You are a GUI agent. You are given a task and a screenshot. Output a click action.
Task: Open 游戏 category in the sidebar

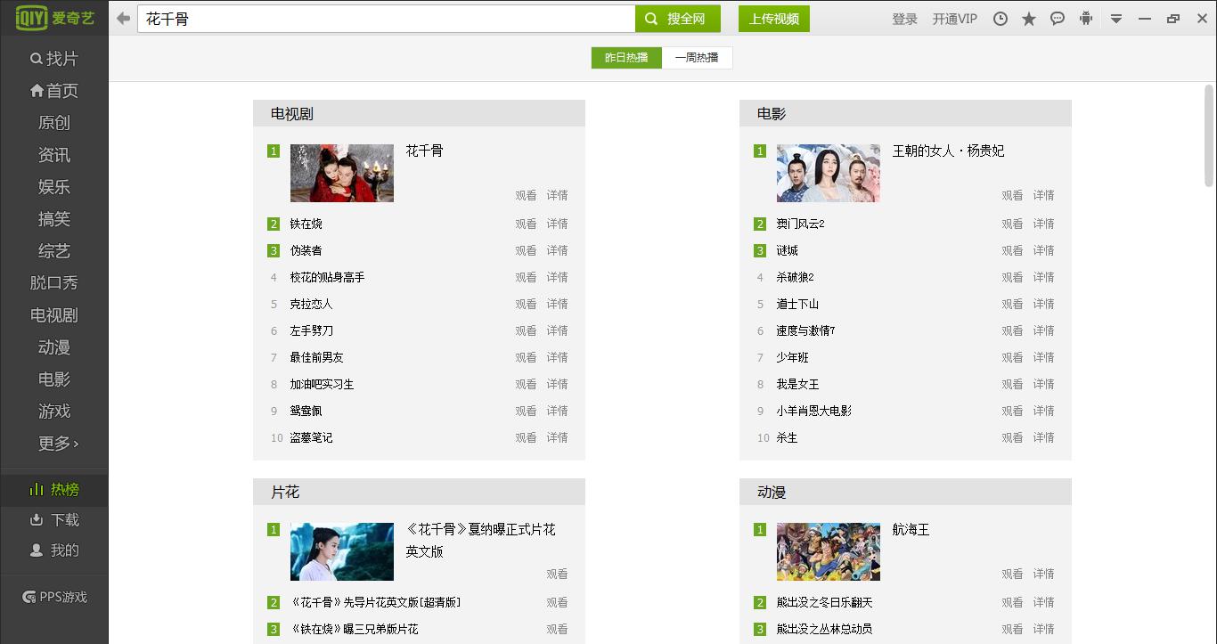tap(54, 412)
